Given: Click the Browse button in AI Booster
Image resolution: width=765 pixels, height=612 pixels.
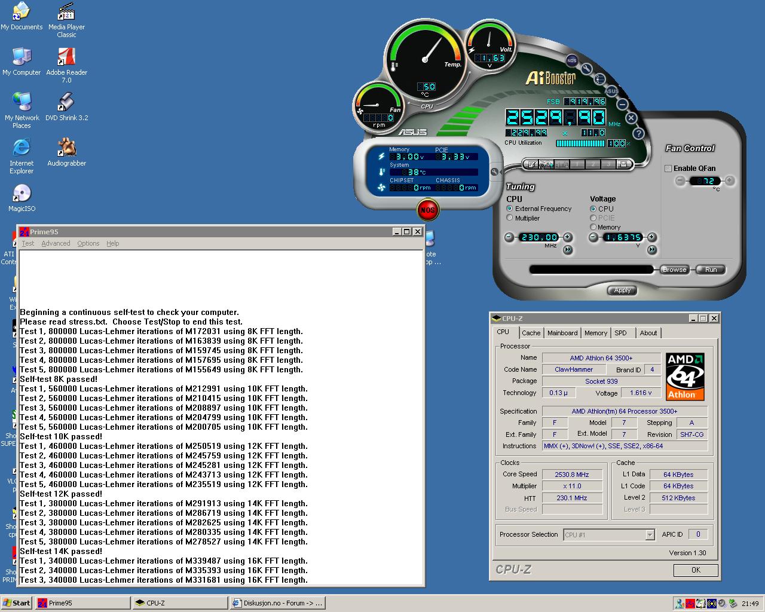Looking at the screenshot, I should (x=674, y=270).
